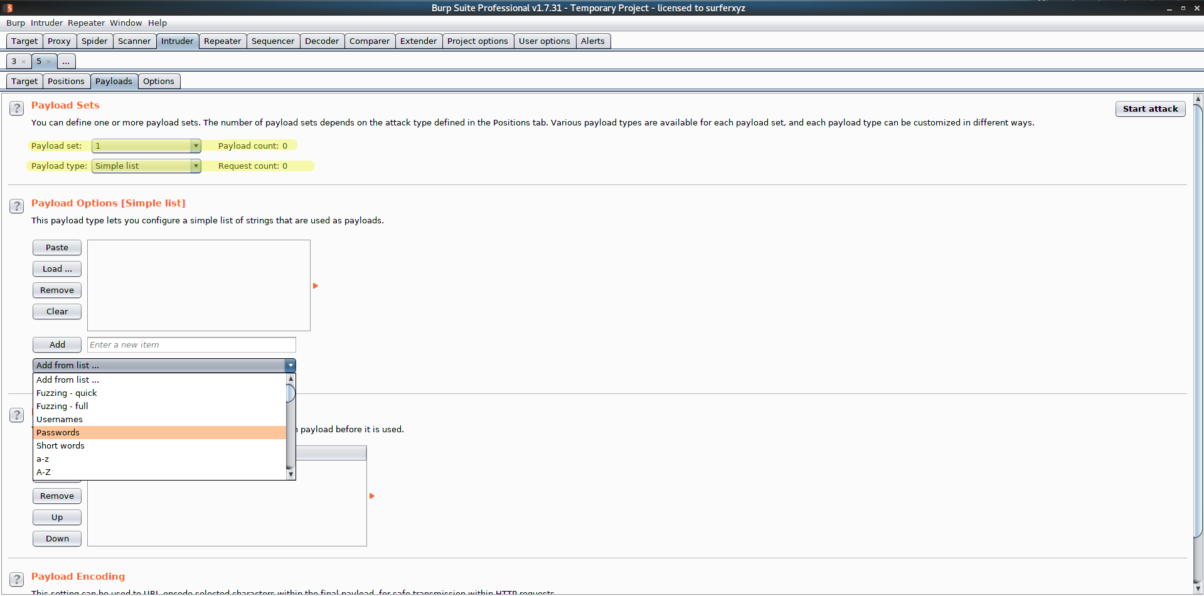Click the main panel scroll up arrow
Screen dimensions: 1204x596
[1198, 98]
